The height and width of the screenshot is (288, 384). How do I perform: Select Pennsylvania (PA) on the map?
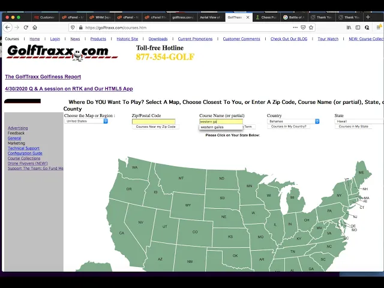(329, 211)
